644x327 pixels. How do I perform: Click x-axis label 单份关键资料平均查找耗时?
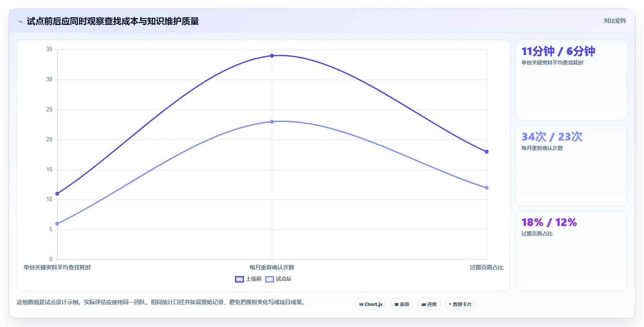click(x=57, y=267)
